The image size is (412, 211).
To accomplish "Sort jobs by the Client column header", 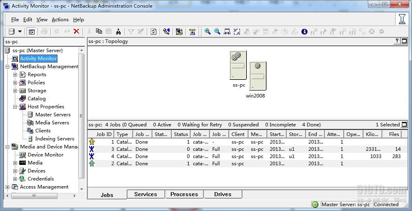I will click(238, 134).
